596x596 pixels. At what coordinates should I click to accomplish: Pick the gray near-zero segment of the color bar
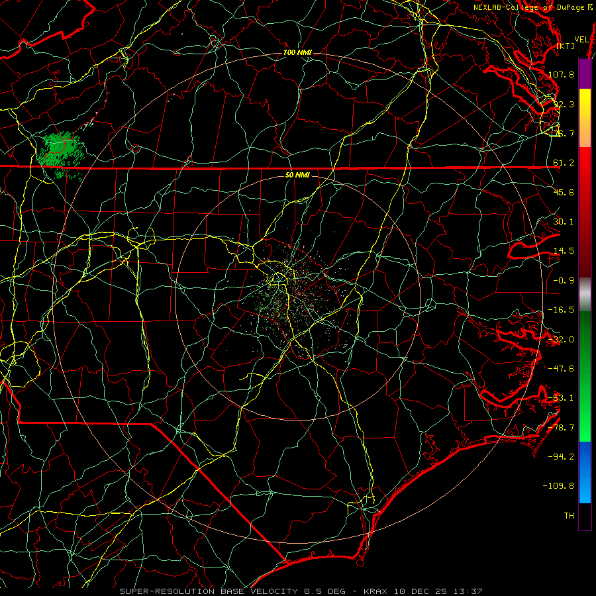pos(585,295)
